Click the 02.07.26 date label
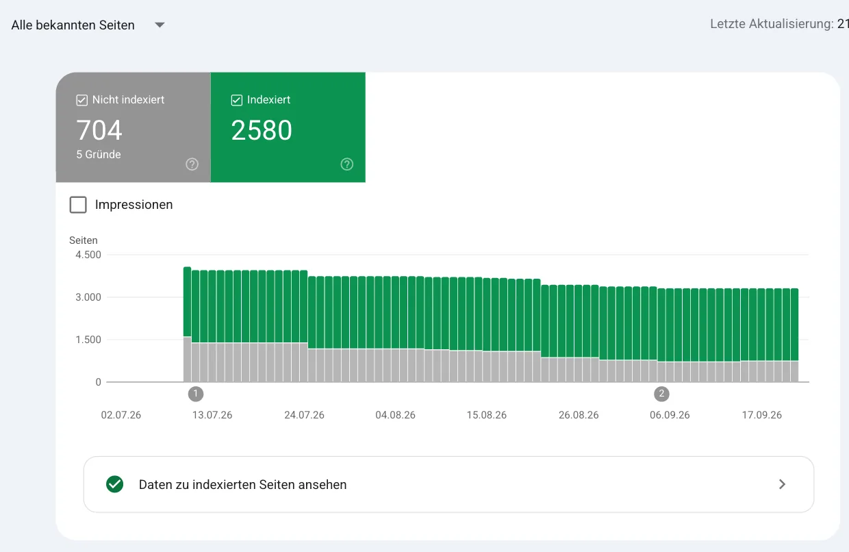This screenshot has width=849, height=552. (121, 415)
